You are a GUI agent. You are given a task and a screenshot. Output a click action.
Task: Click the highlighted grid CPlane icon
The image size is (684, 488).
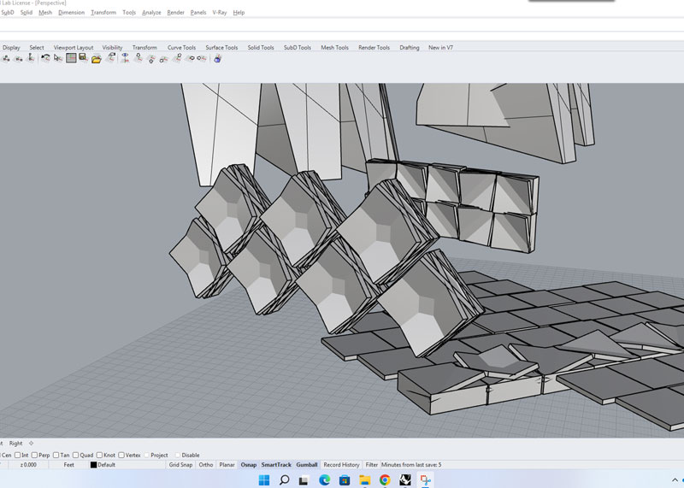(71, 58)
